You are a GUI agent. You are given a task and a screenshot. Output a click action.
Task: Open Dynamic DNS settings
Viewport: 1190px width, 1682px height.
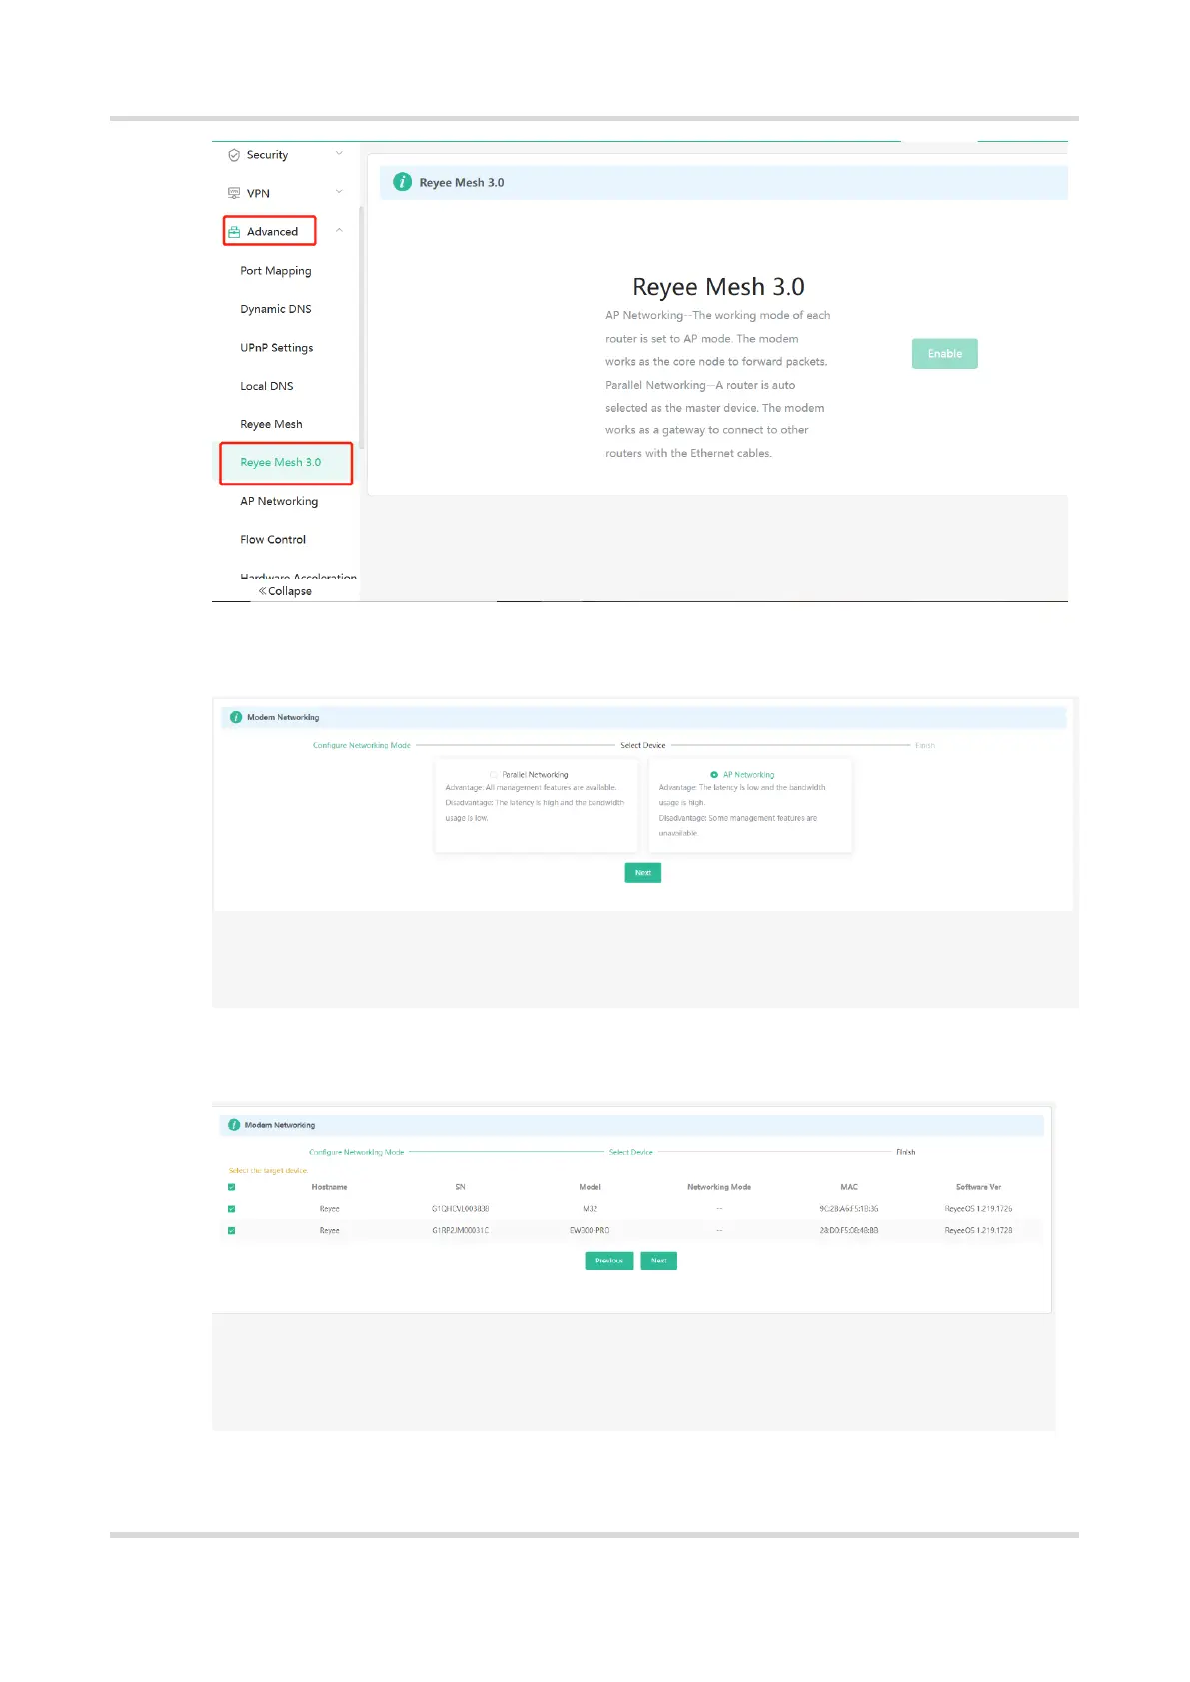pyautogui.click(x=276, y=309)
